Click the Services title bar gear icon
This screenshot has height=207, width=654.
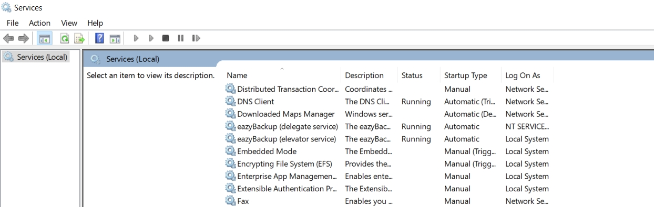click(7, 7)
